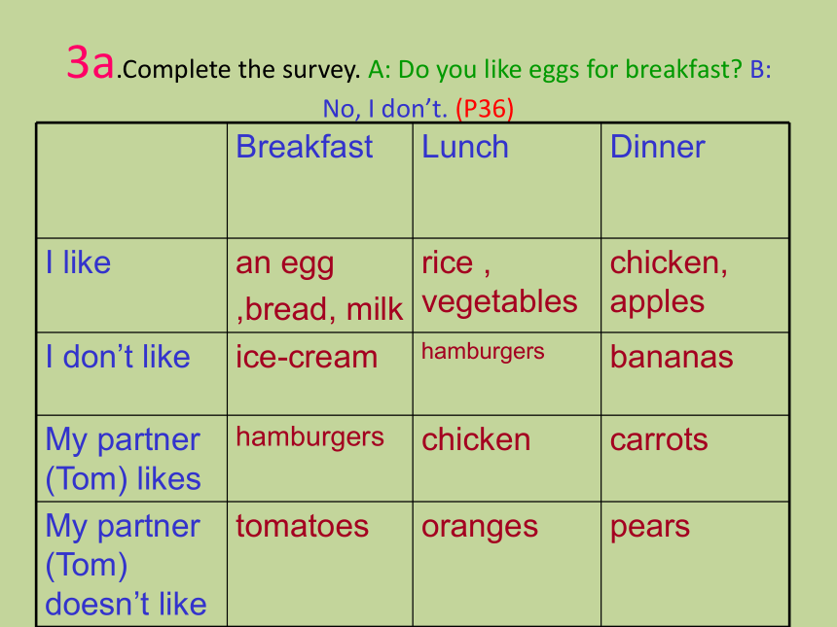Click the 'I don't like' row label
This screenshot has height=627, width=837.
point(118,357)
